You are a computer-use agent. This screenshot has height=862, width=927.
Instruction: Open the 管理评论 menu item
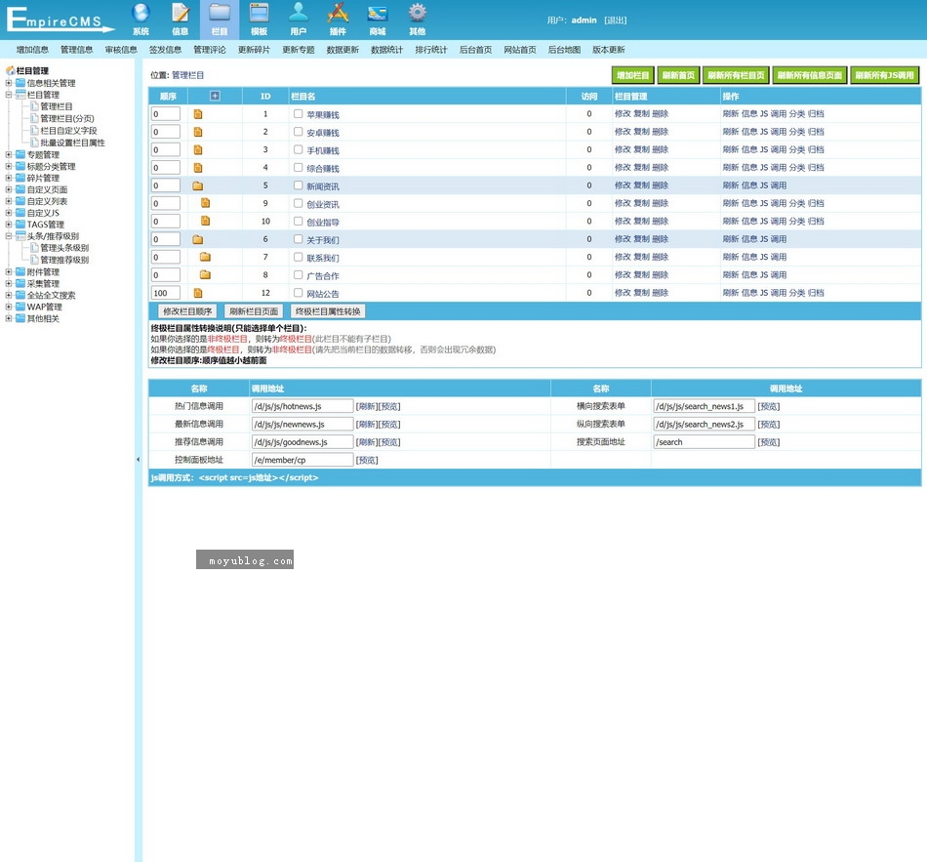tap(210, 50)
